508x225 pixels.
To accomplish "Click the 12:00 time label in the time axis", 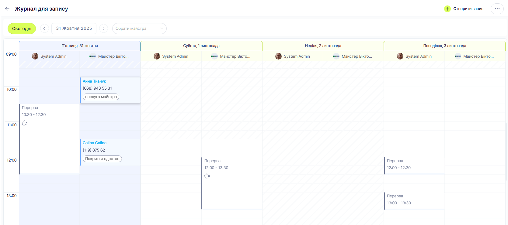I will [12, 160].
